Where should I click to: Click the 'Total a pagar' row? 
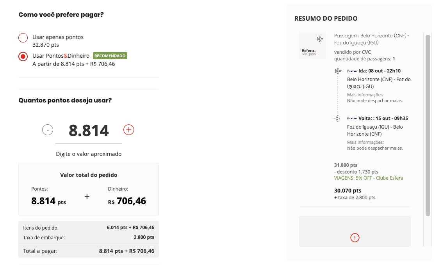coord(89,251)
